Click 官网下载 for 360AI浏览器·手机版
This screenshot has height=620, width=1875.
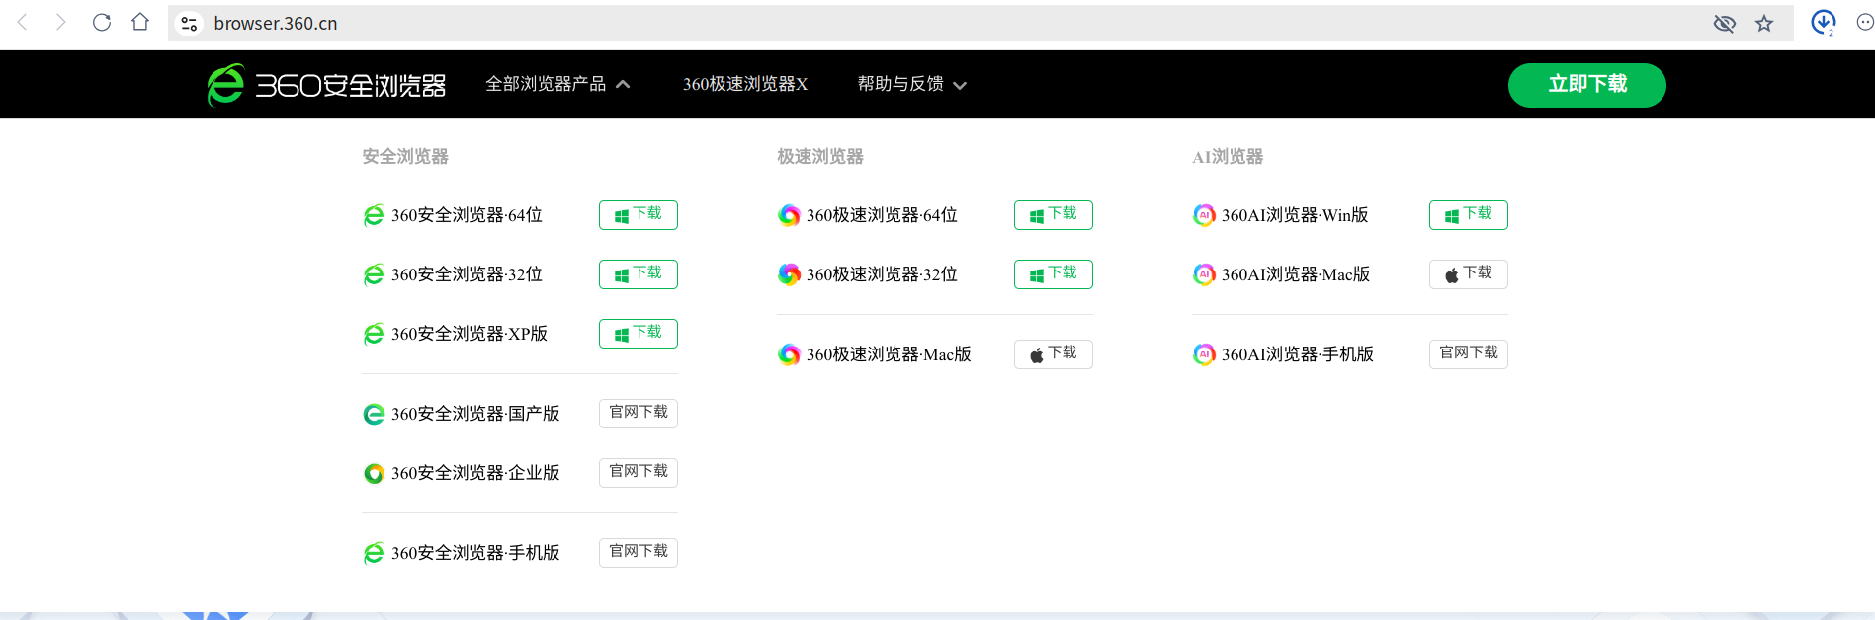[1469, 354]
